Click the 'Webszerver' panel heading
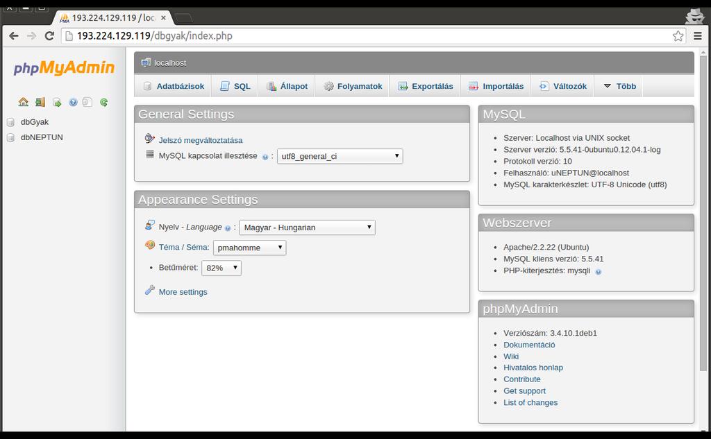 [517, 223]
